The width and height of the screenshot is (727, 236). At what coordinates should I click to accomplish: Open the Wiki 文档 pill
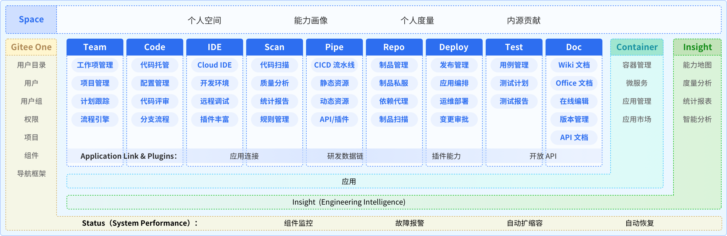pos(574,65)
